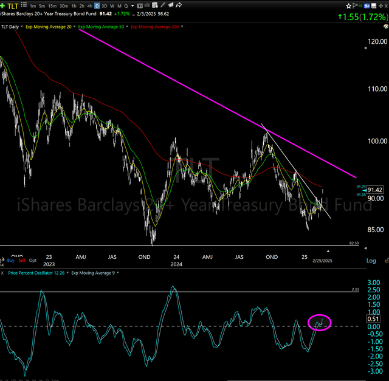389x381 pixels.
Task: Click the Sell button
Action: tap(22, 260)
